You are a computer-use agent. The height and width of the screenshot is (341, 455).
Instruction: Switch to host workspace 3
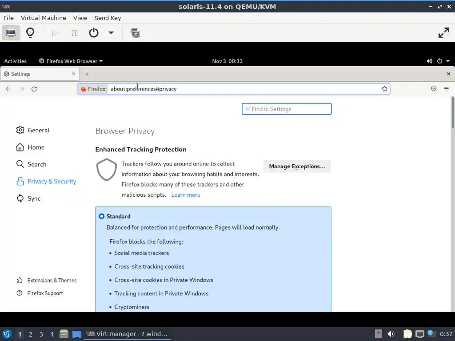[x=41, y=334]
